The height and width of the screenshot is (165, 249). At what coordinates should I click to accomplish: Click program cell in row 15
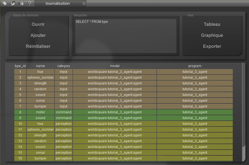195,153
